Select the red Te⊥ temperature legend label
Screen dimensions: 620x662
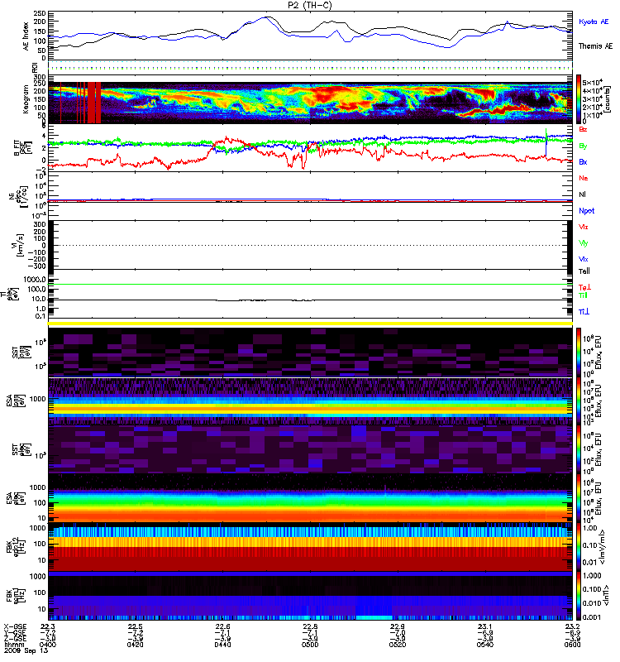point(585,287)
